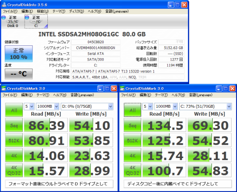The width and height of the screenshot is (237, 192).
Task: Minimize the CrystalDiskInfo window
Action: [x=171, y=5]
